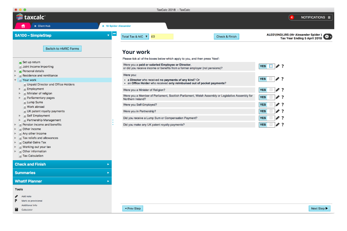Expand Pension income and benefits tree node
The image size is (347, 231).
click(15, 125)
